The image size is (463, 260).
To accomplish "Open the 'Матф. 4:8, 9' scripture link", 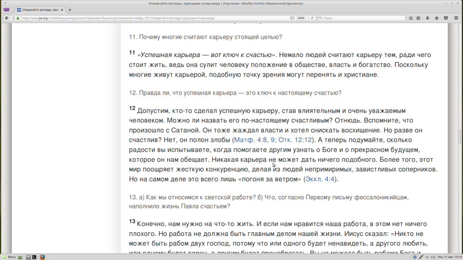I will tap(254, 140).
